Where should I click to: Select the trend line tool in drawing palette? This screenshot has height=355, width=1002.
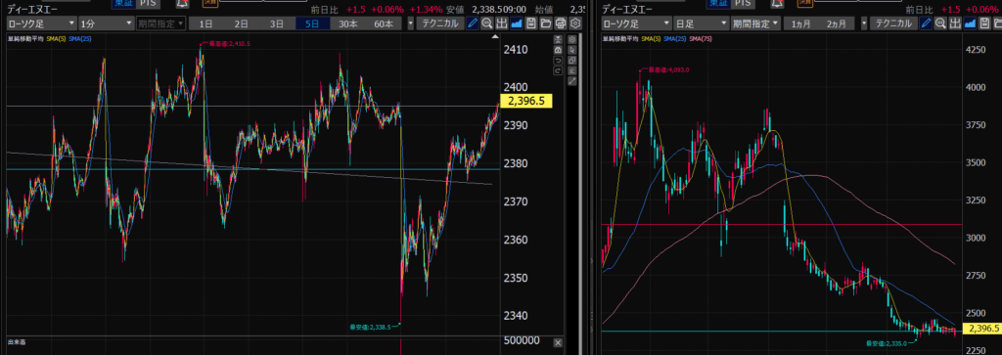coord(571,80)
